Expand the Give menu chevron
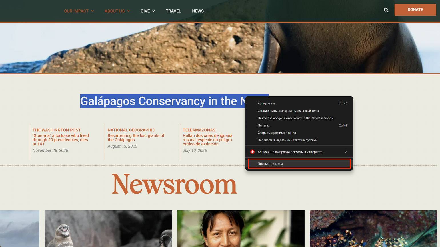Screen dimensions: 440x247 pyautogui.click(x=153, y=11)
